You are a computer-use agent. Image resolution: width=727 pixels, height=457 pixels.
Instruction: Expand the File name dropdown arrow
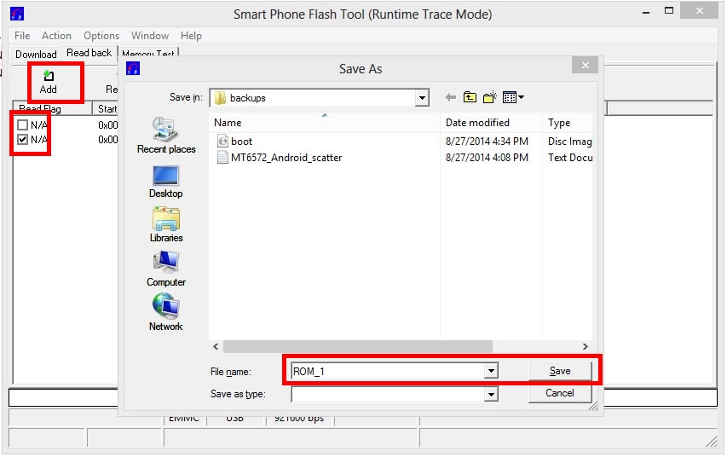pyautogui.click(x=491, y=371)
